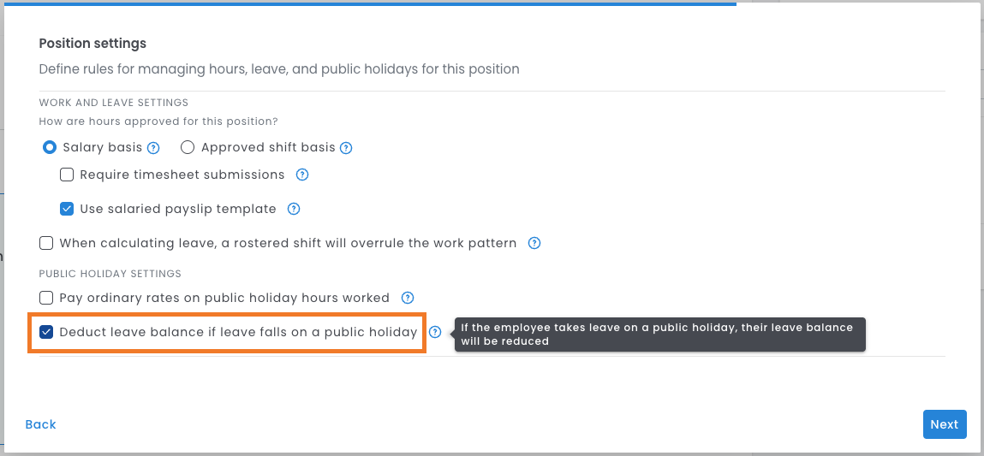Open help for rostered shift overrule option

tap(534, 243)
